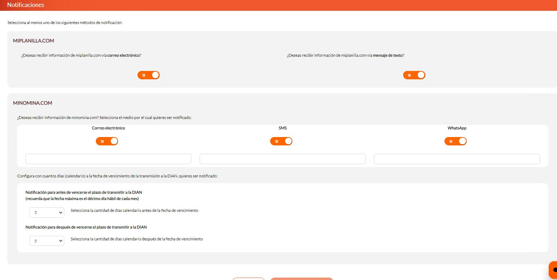This screenshot has height=280, width=557.
Task: Turn off minomina Correo electrónico toggle
Action: 107,141
